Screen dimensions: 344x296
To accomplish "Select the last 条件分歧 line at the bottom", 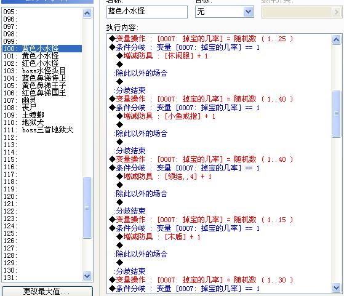I will coord(184,289).
